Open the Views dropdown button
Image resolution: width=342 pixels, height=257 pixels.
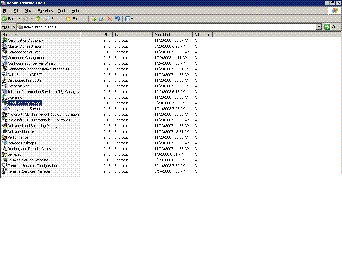coord(129,19)
